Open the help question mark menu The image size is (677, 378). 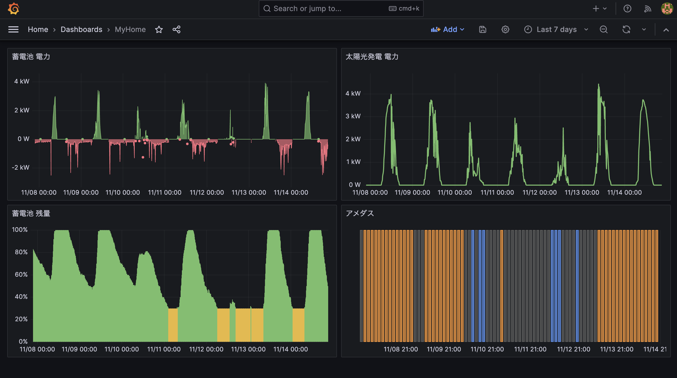pyautogui.click(x=627, y=9)
